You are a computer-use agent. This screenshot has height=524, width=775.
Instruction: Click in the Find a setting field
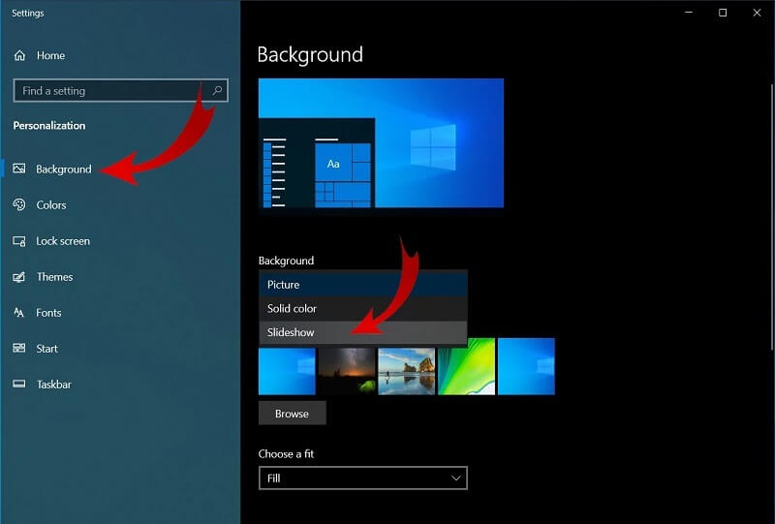click(111, 91)
